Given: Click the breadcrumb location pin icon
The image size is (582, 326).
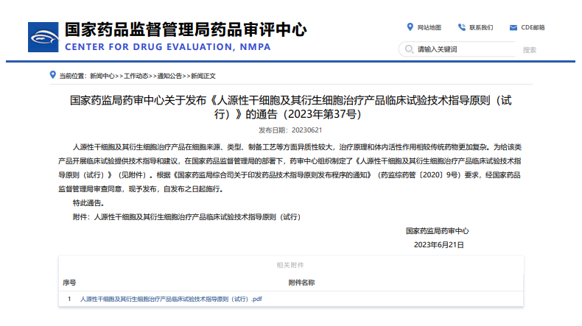Looking at the screenshot, I should point(52,75).
